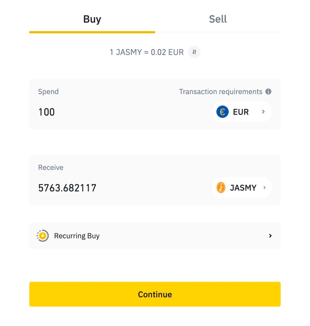This screenshot has height=326, width=310.
Task: Swap the JASMY/EUR rate direction icon
Action: [x=194, y=52]
